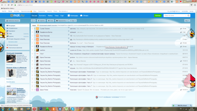
Task: Click Удалить trash button in toolbar
Action: pyautogui.click(x=41, y=21)
